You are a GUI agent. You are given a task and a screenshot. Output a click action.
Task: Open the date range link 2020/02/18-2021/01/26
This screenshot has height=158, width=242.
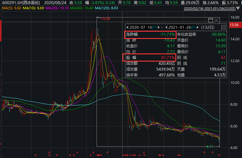[x=209, y=8]
